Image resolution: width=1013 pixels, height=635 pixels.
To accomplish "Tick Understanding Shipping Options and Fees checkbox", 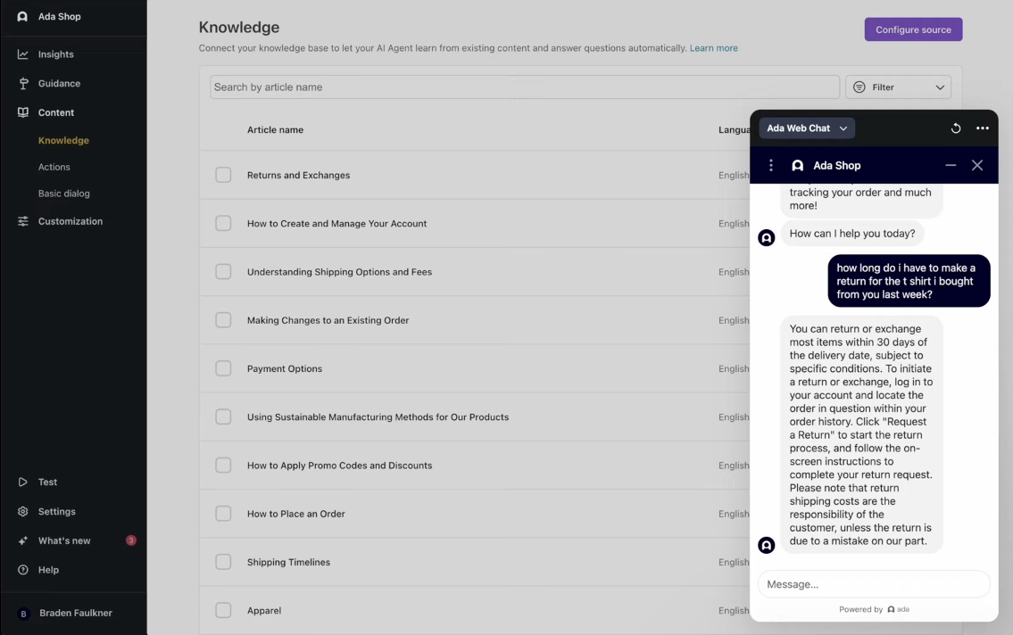I will click(x=223, y=272).
